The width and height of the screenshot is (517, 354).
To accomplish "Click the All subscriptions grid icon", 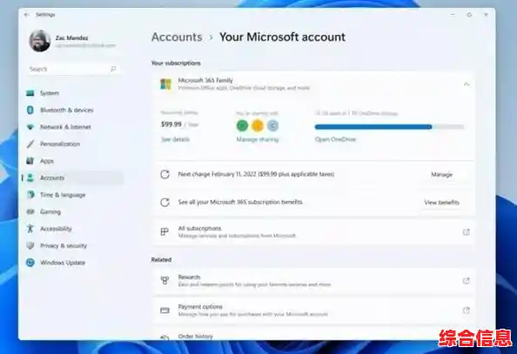I will (x=164, y=231).
